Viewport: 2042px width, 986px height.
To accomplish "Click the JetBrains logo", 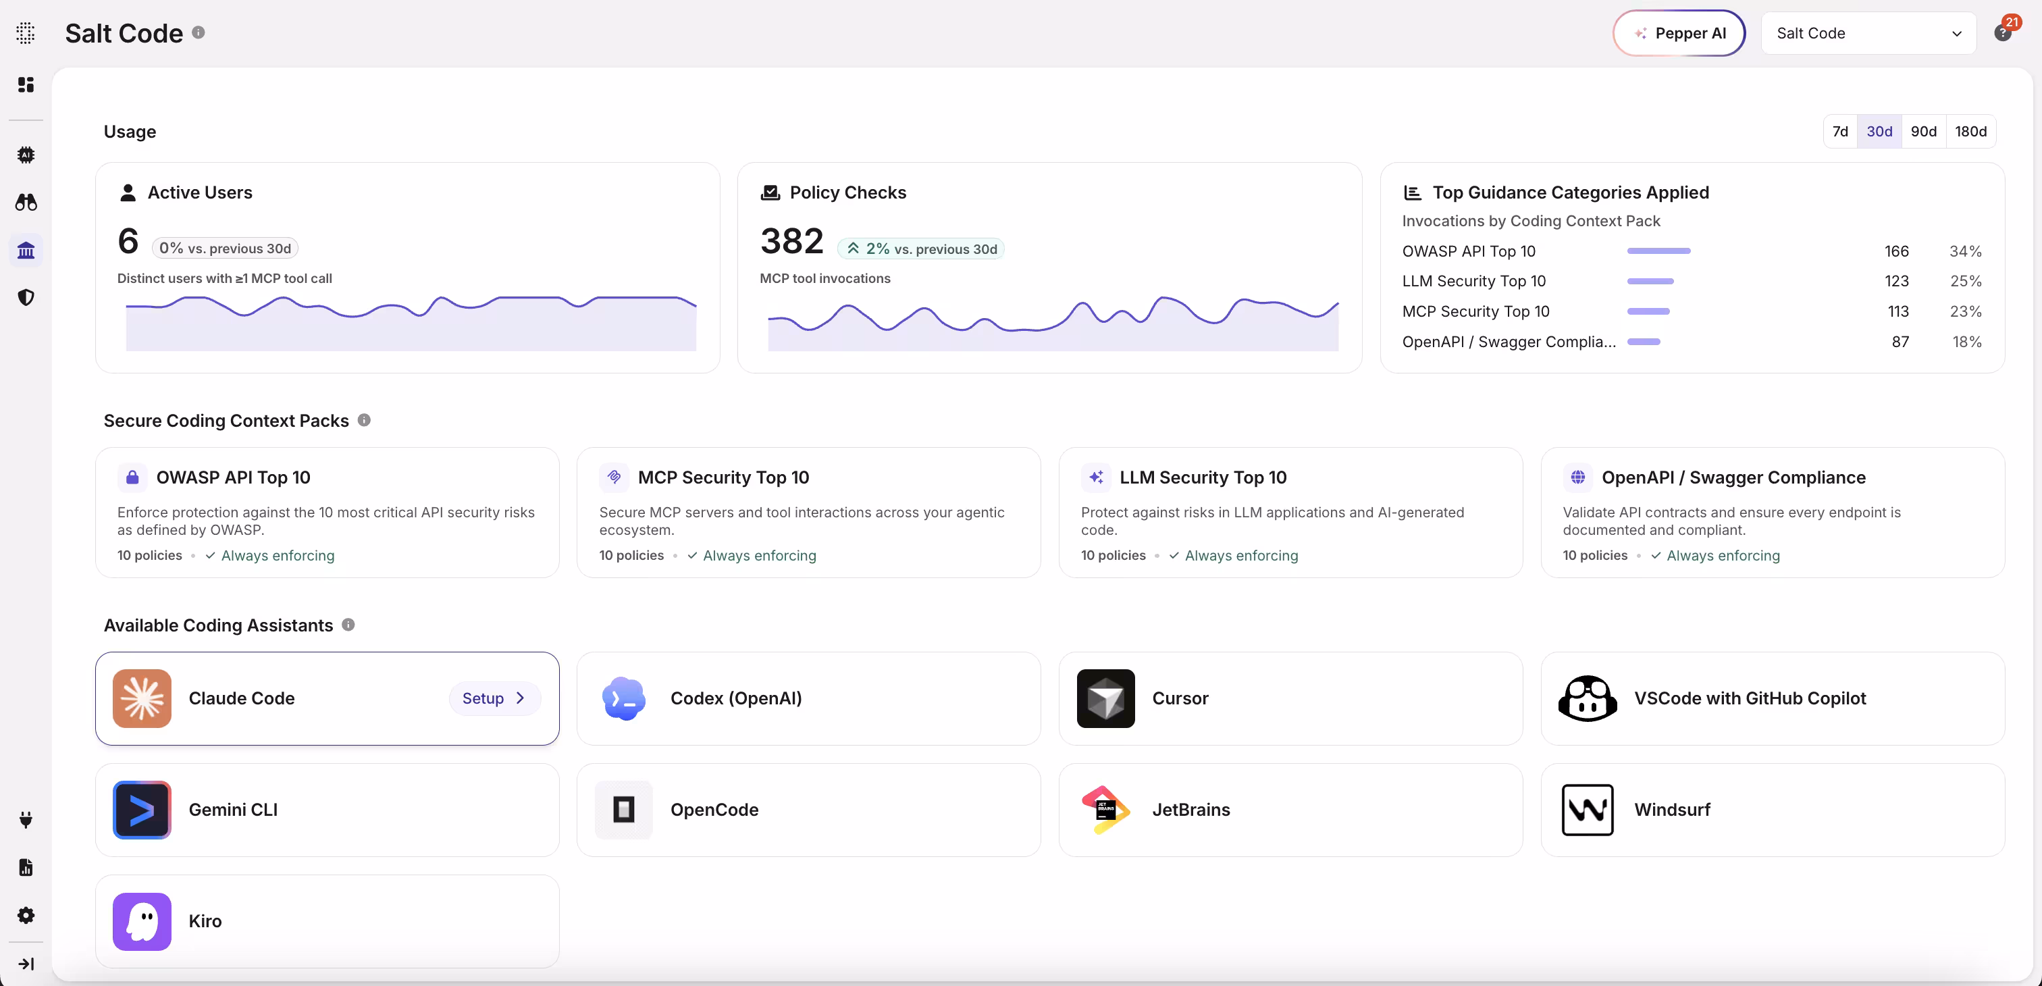I will pos(1106,810).
